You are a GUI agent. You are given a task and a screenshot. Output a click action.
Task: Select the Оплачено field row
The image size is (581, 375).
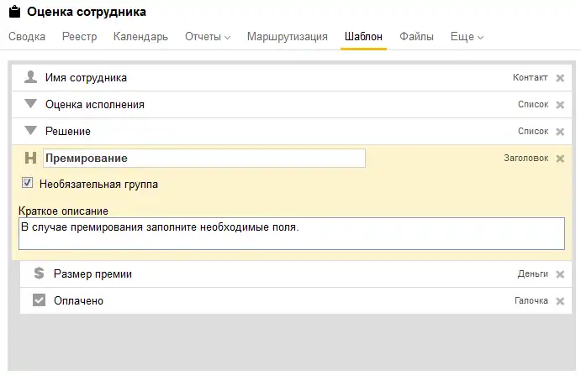[296, 300]
